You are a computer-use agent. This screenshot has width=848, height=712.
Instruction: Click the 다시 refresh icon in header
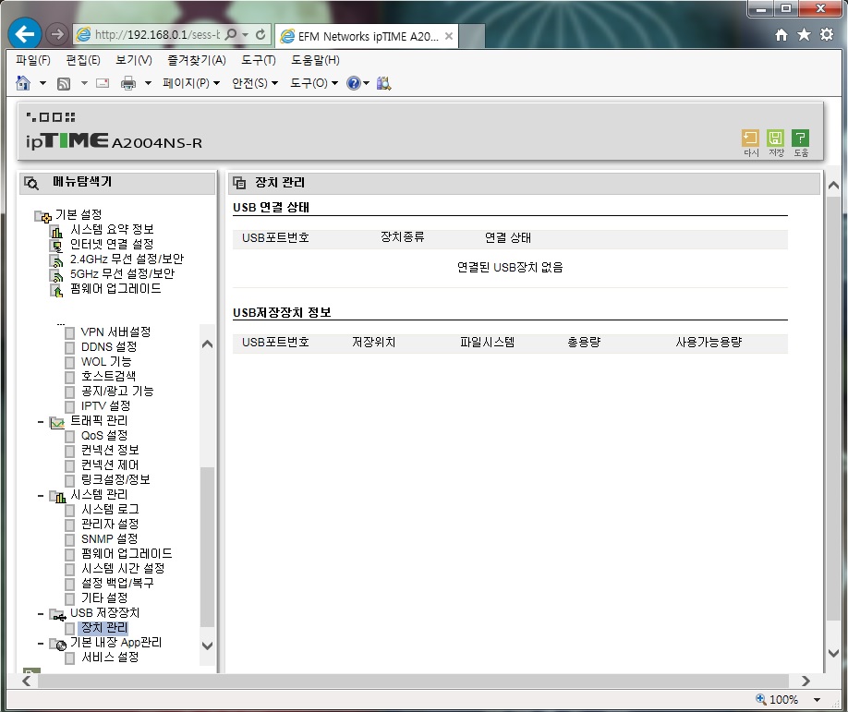point(750,139)
